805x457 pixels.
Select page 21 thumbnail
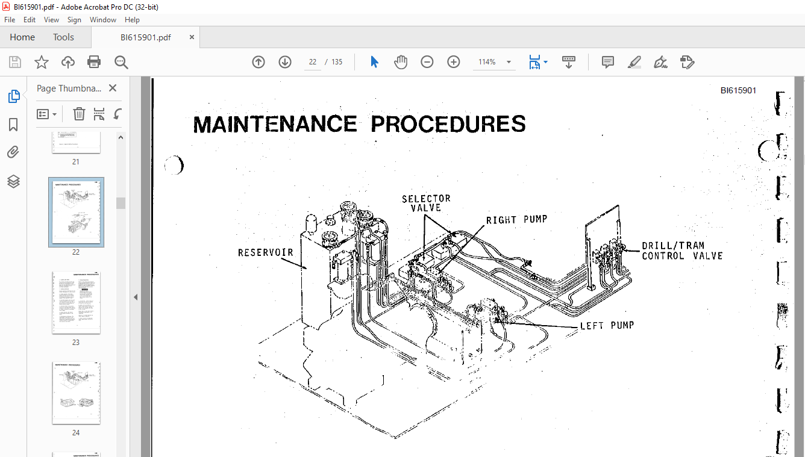pyautogui.click(x=76, y=143)
